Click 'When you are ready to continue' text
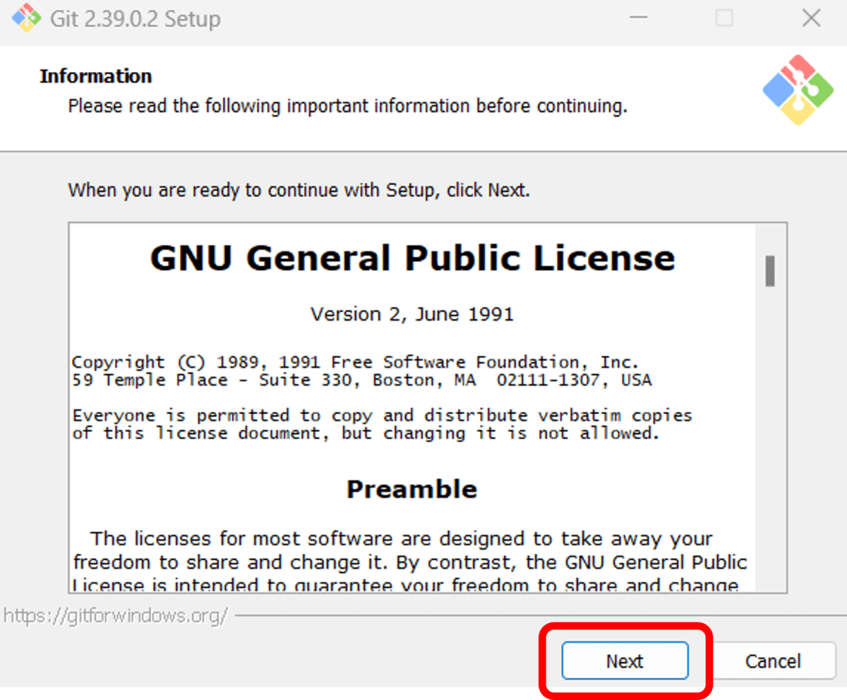 (x=299, y=191)
